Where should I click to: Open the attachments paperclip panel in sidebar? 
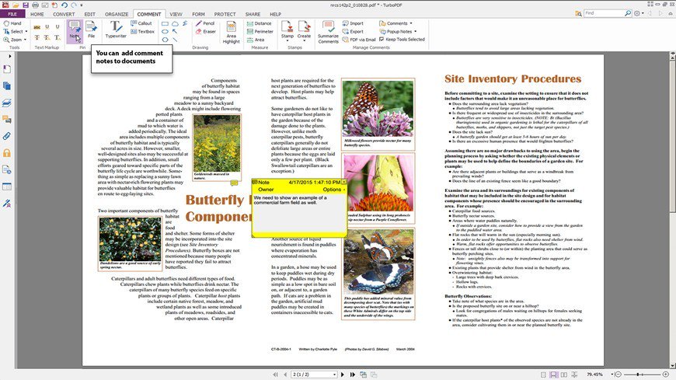[x=7, y=135]
